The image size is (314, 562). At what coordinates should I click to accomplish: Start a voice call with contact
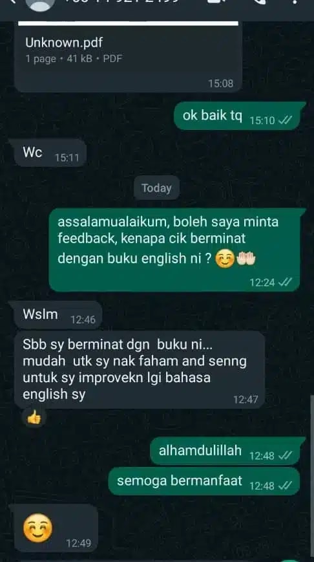pyautogui.click(x=258, y=1)
